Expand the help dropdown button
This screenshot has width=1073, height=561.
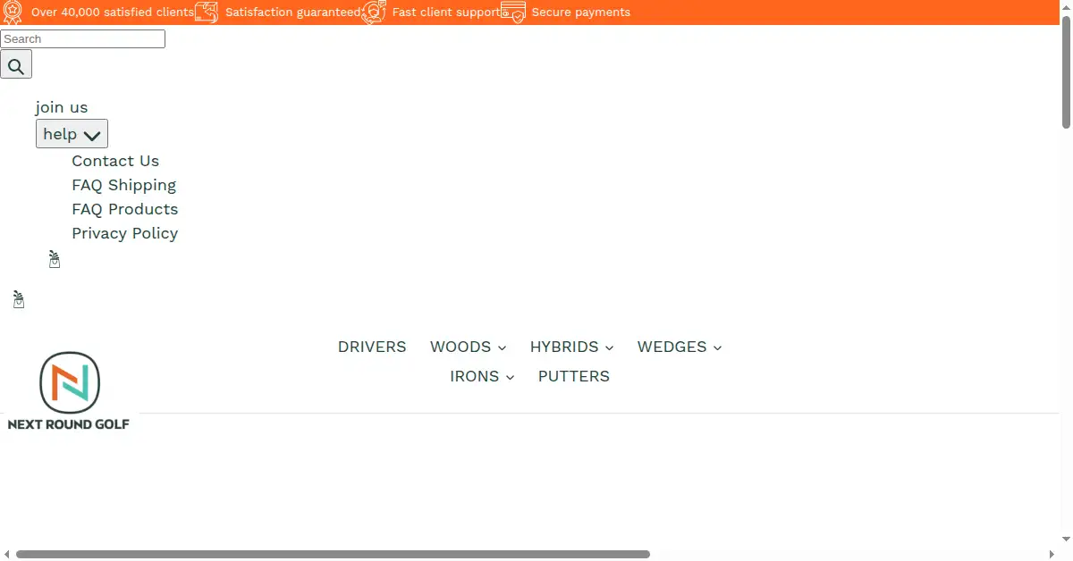[x=72, y=134]
